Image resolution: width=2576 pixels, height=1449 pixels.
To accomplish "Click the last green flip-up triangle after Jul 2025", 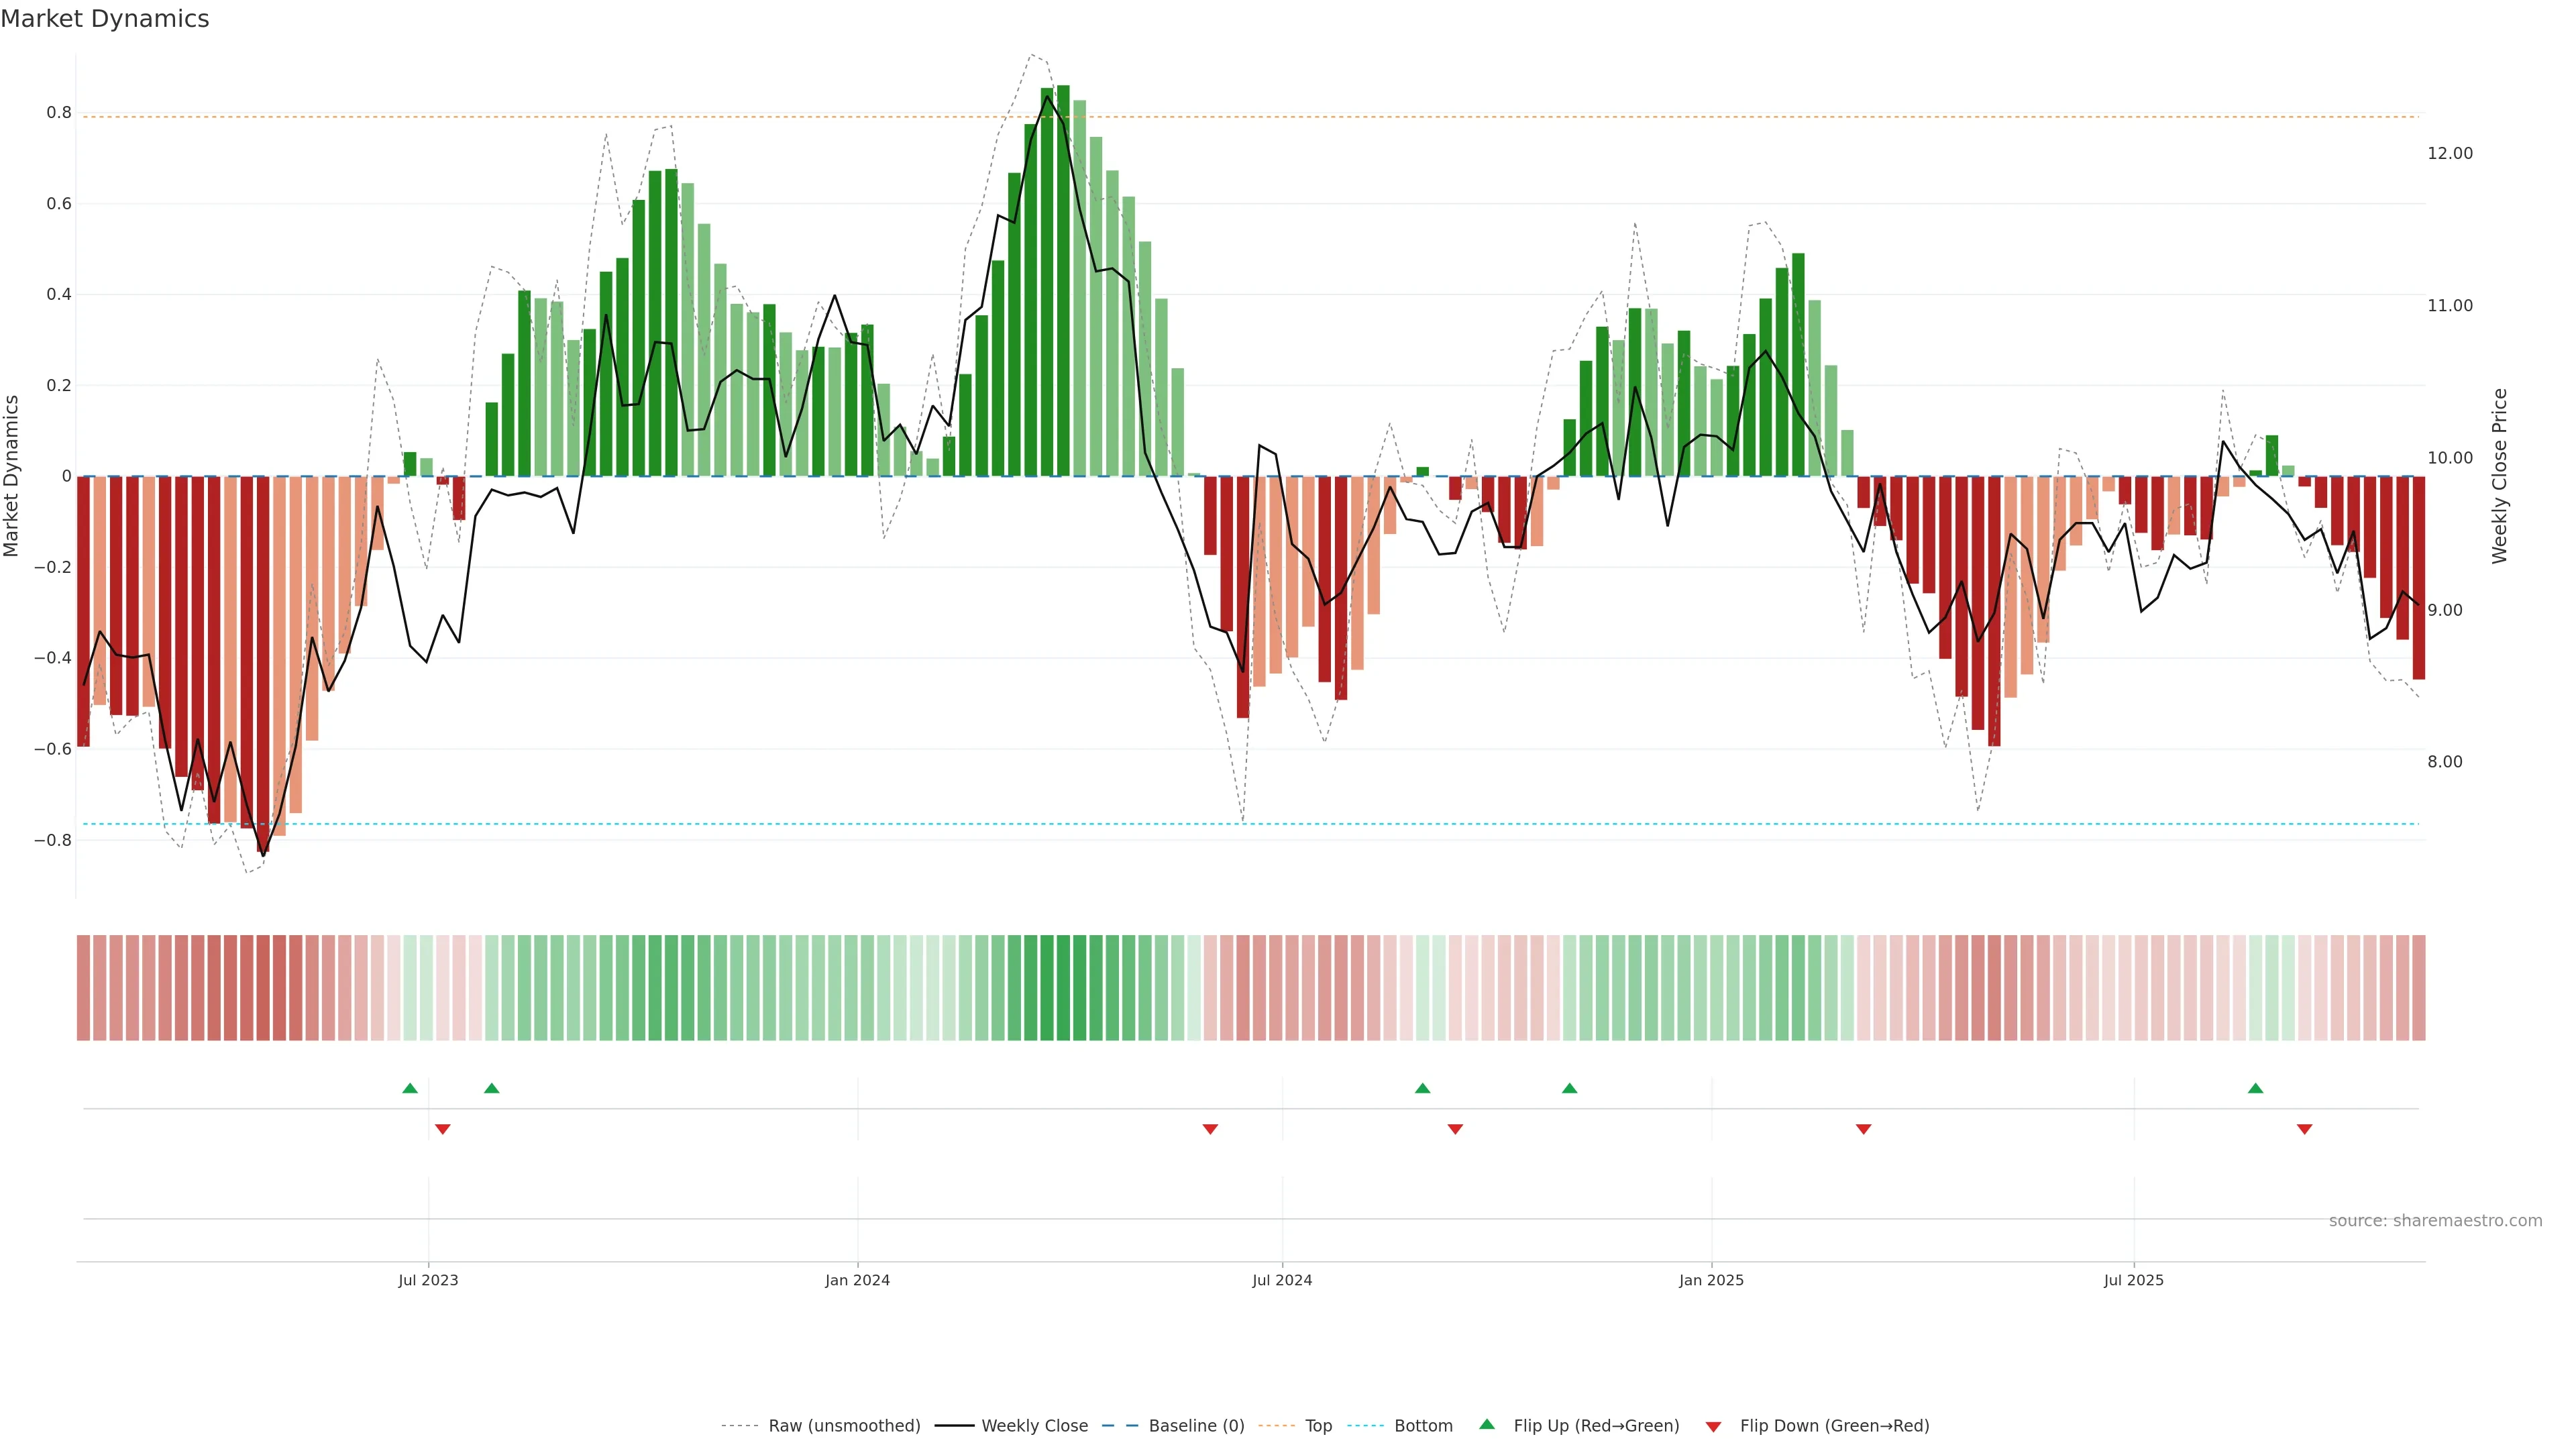I will (x=2255, y=1088).
